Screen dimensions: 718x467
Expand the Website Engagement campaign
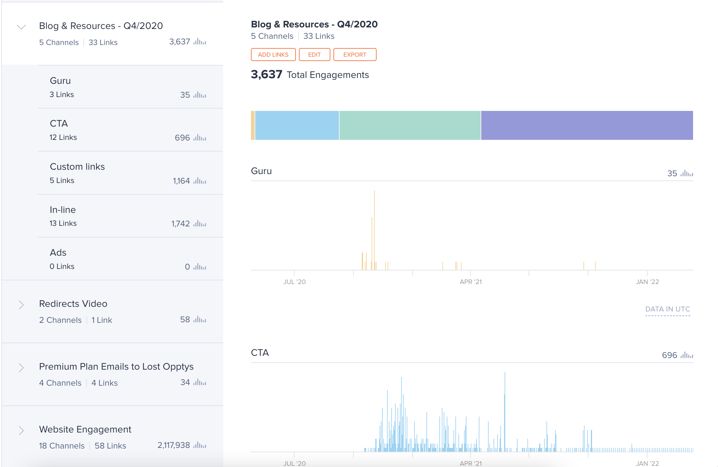point(21,431)
